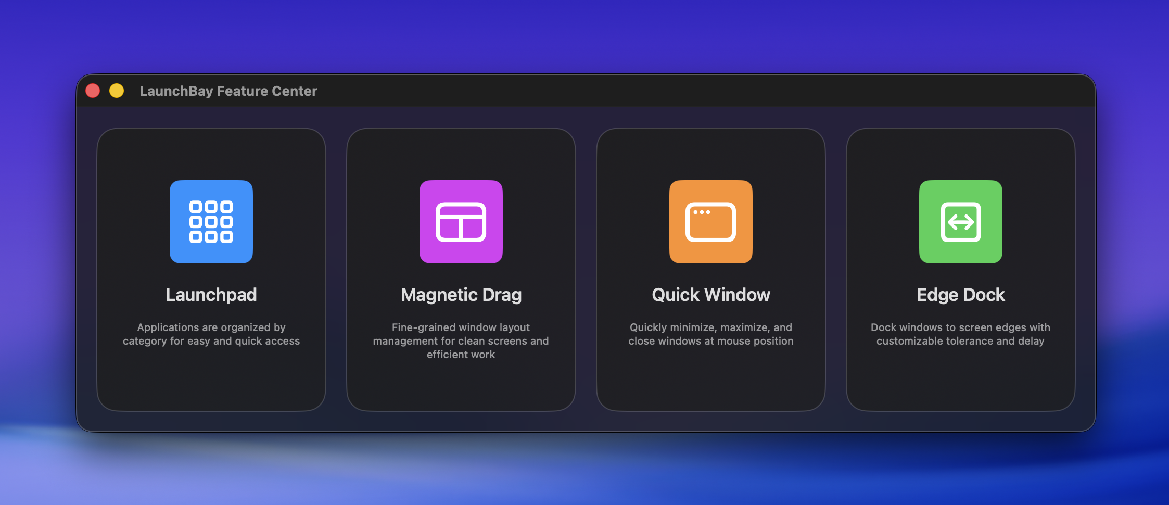Screen dimensions: 1169x505
Task: Close the LaunchBay Feature Center window
Action: (93, 91)
